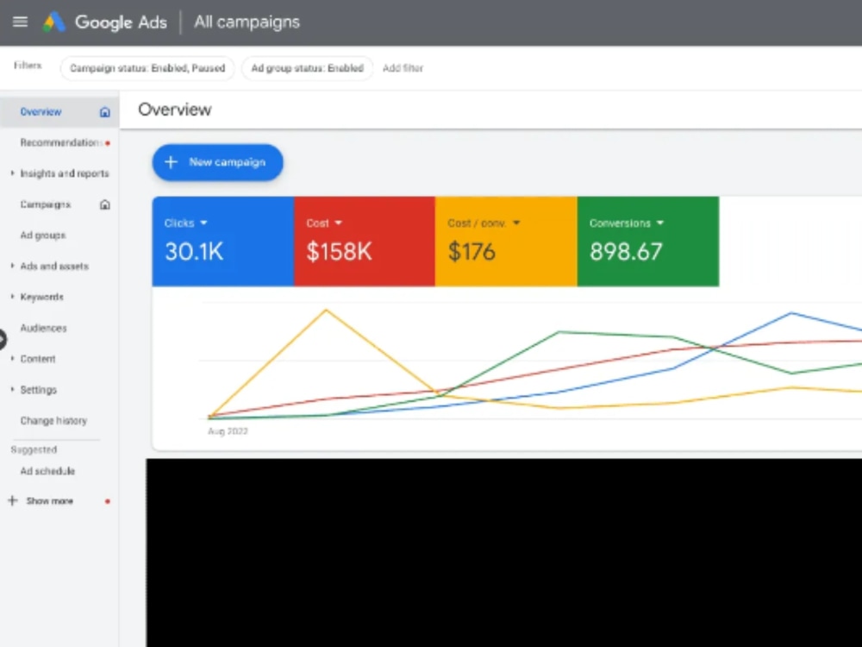The width and height of the screenshot is (862, 647).
Task: Open the Conversions metric dropdown
Action: click(x=660, y=223)
